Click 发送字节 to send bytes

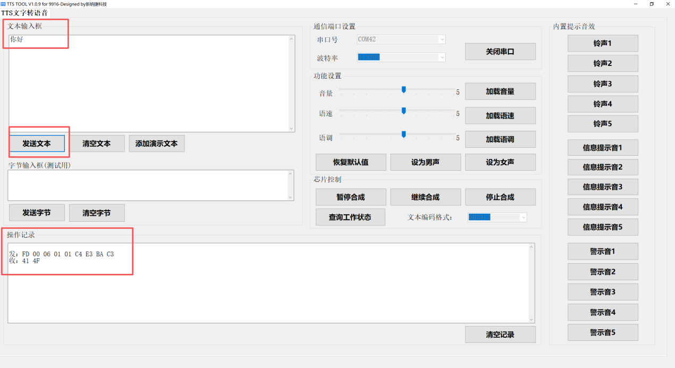37,213
